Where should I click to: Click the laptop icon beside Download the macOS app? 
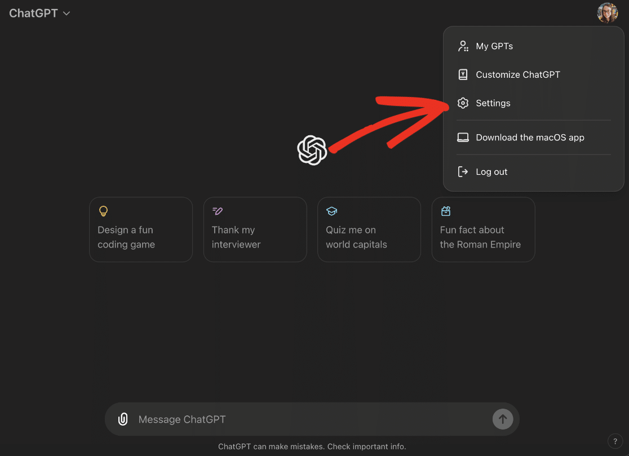coord(463,137)
